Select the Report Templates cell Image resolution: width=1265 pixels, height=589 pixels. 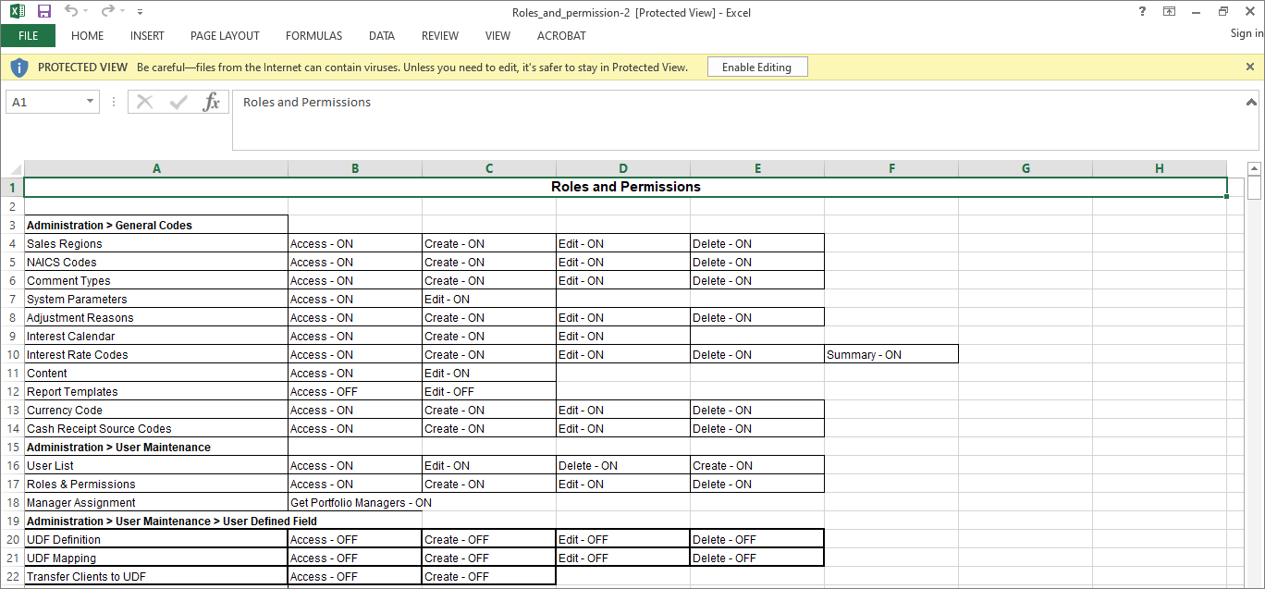tap(155, 392)
